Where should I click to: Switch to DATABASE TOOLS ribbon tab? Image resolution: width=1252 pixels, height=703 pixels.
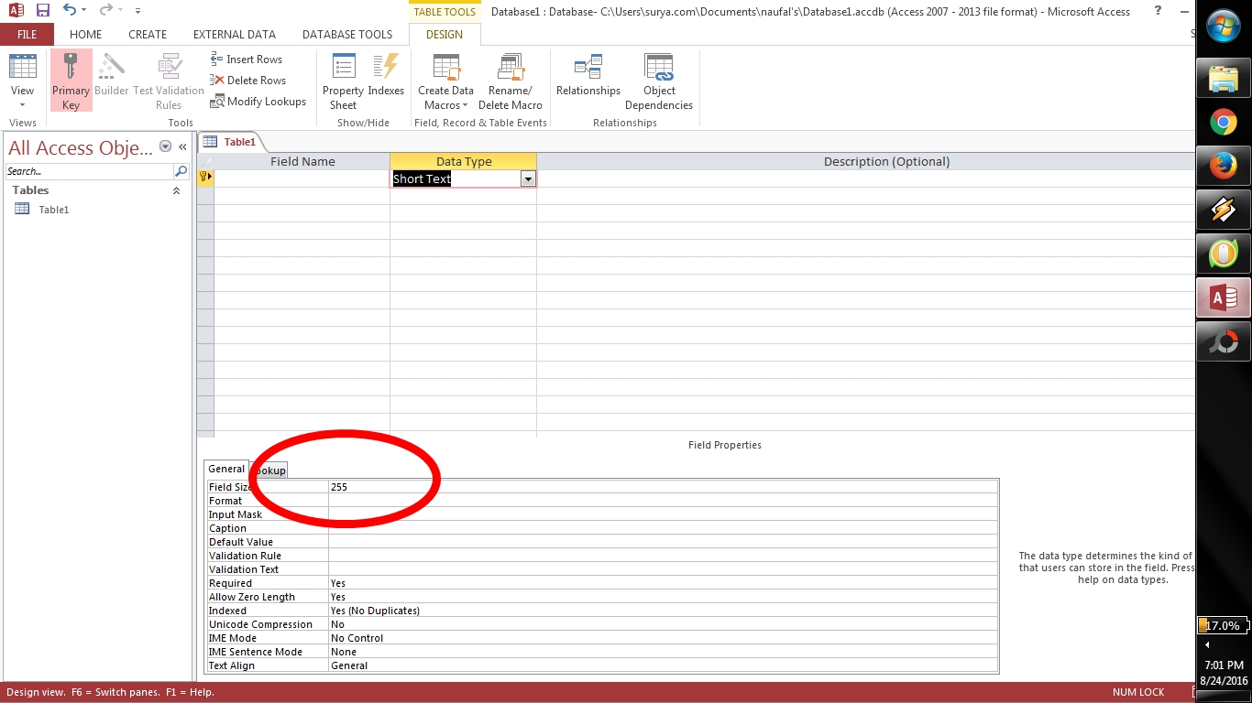(347, 35)
